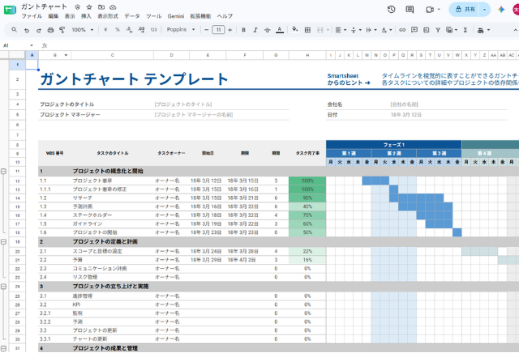Open the ファイル menu

pos(32,16)
